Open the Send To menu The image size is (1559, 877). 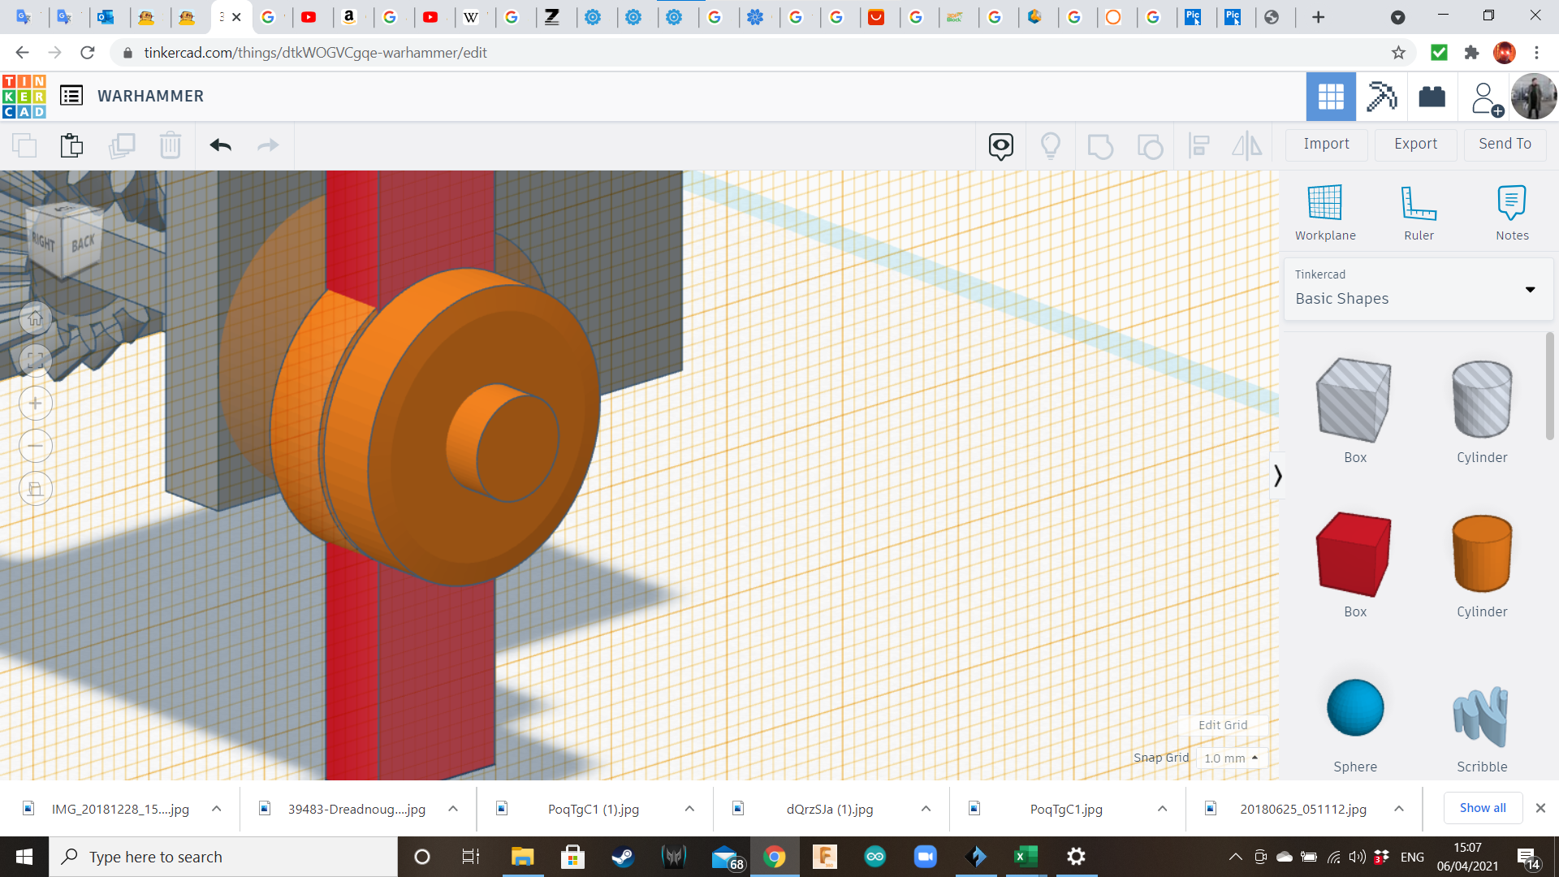point(1505,144)
